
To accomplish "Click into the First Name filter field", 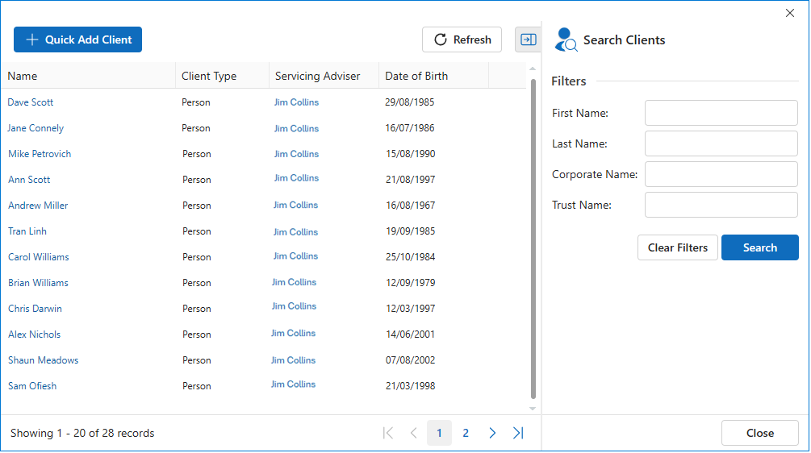I will [x=721, y=113].
